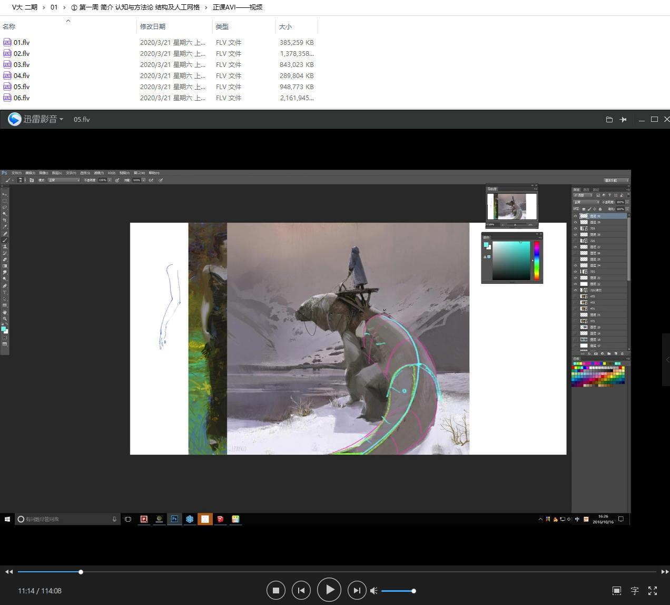The image size is (670, 605).
Task: Mute the player volume speaker icon
Action: 373,591
